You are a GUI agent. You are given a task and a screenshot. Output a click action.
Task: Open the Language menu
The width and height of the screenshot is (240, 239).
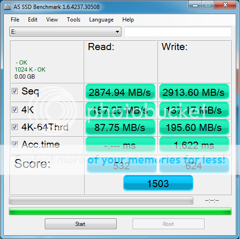coord(101,20)
